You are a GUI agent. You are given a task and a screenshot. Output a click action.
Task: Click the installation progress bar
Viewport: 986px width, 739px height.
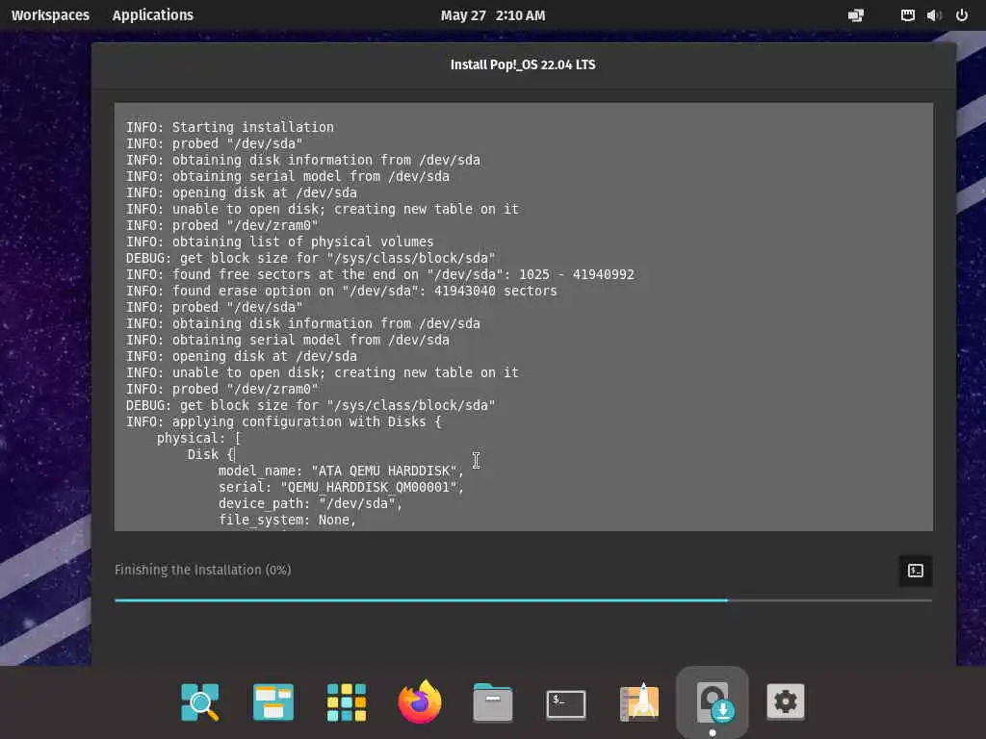point(523,600)
